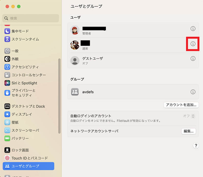Image resolution: width=203 pixels, height=177 pixels.
Task: Focus the 検索 search field
Action: tap(30, 18)
